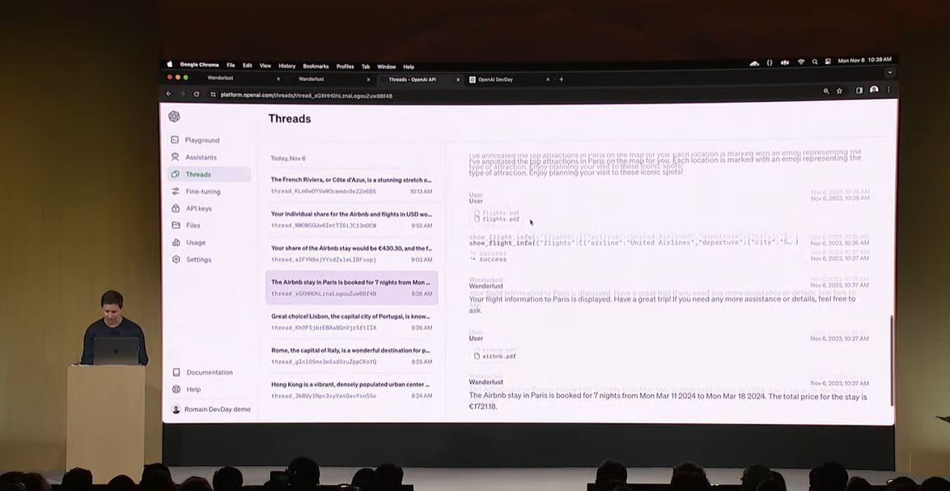Viewport: 950px width, 491px height.
Task: Click the Wi-Fi status icon
Action: (x=801, y=61)
